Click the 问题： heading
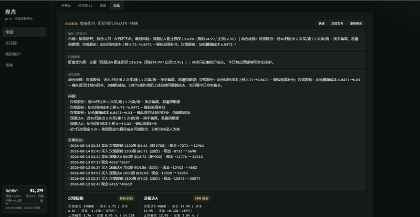This screenshot has width=420, height=217. 72,96
